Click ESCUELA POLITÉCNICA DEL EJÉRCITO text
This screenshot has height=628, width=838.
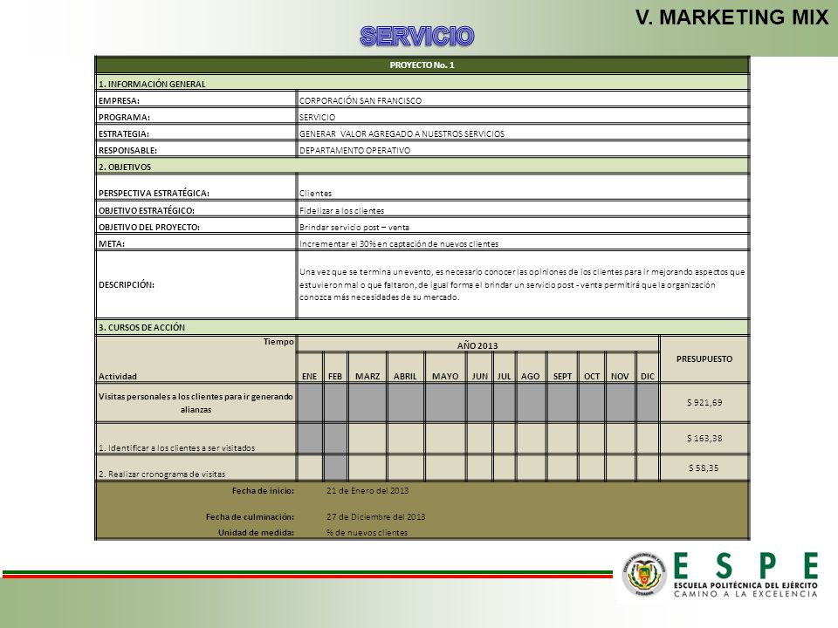745,585
